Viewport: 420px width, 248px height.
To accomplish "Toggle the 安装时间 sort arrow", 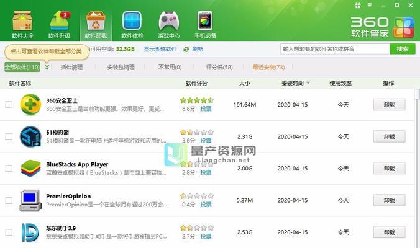I will click(308, 83).
